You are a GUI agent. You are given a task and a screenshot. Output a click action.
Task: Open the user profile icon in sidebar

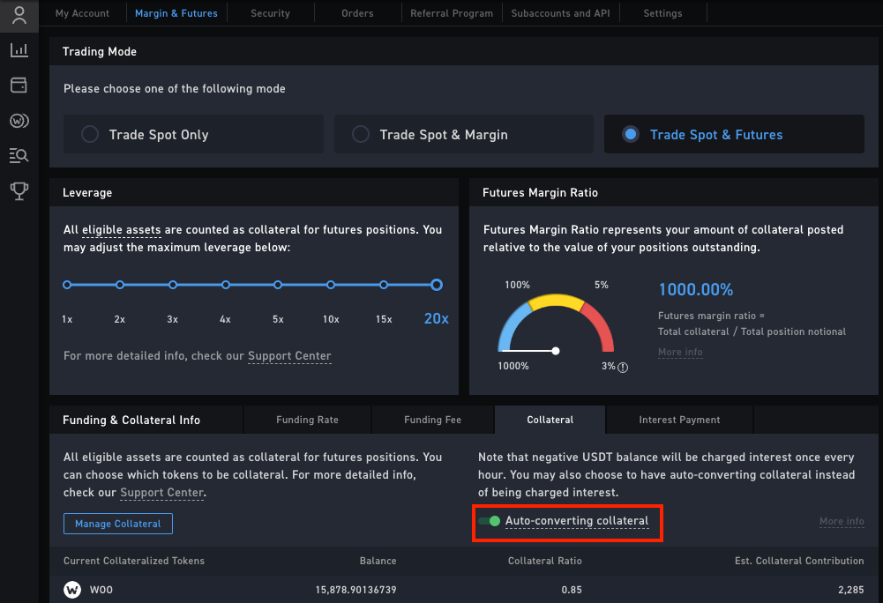[x=19, y=15]
